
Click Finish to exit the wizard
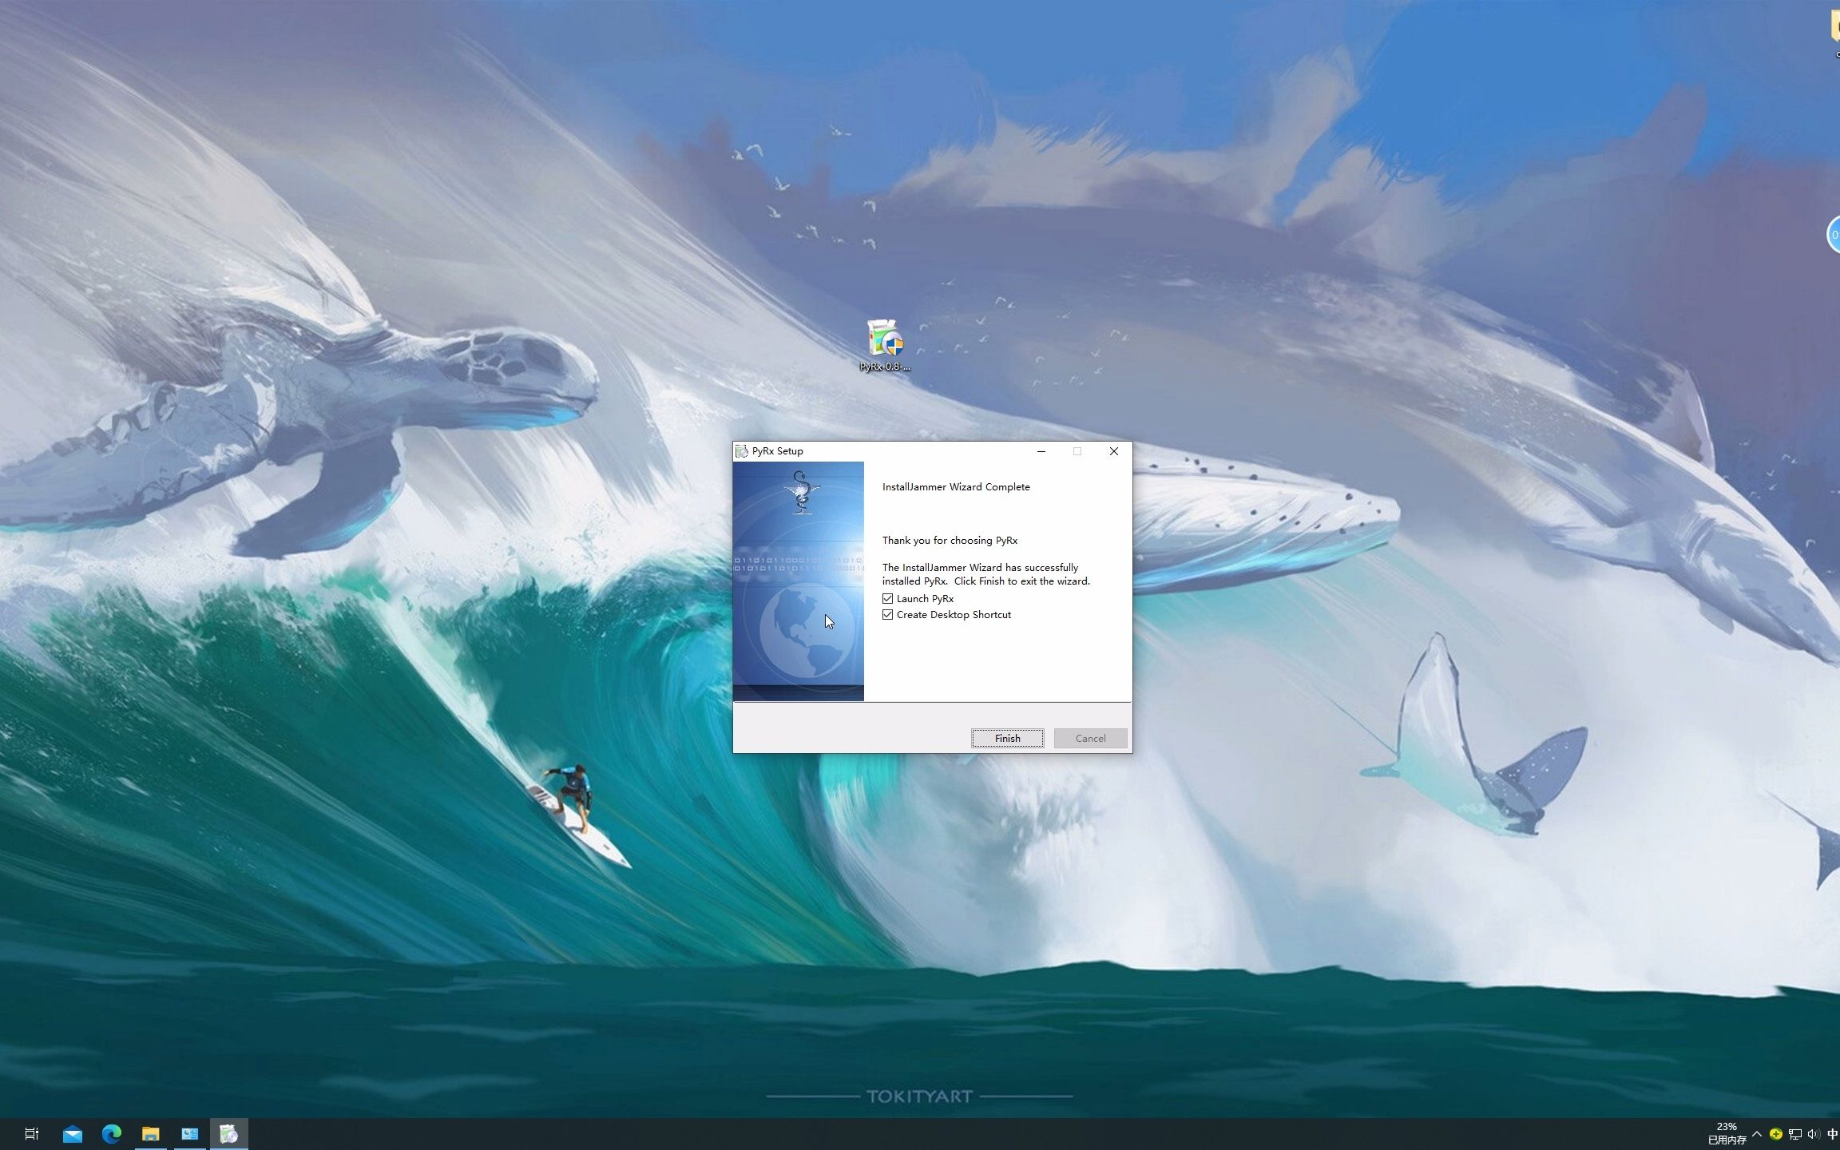[1007, 738]
